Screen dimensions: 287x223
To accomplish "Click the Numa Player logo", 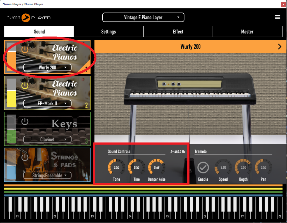I will coord(28,17).
